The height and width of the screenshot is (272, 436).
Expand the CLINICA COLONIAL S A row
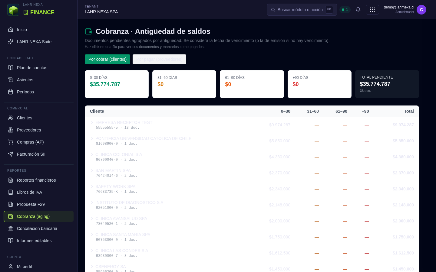(x=252, y=157)
